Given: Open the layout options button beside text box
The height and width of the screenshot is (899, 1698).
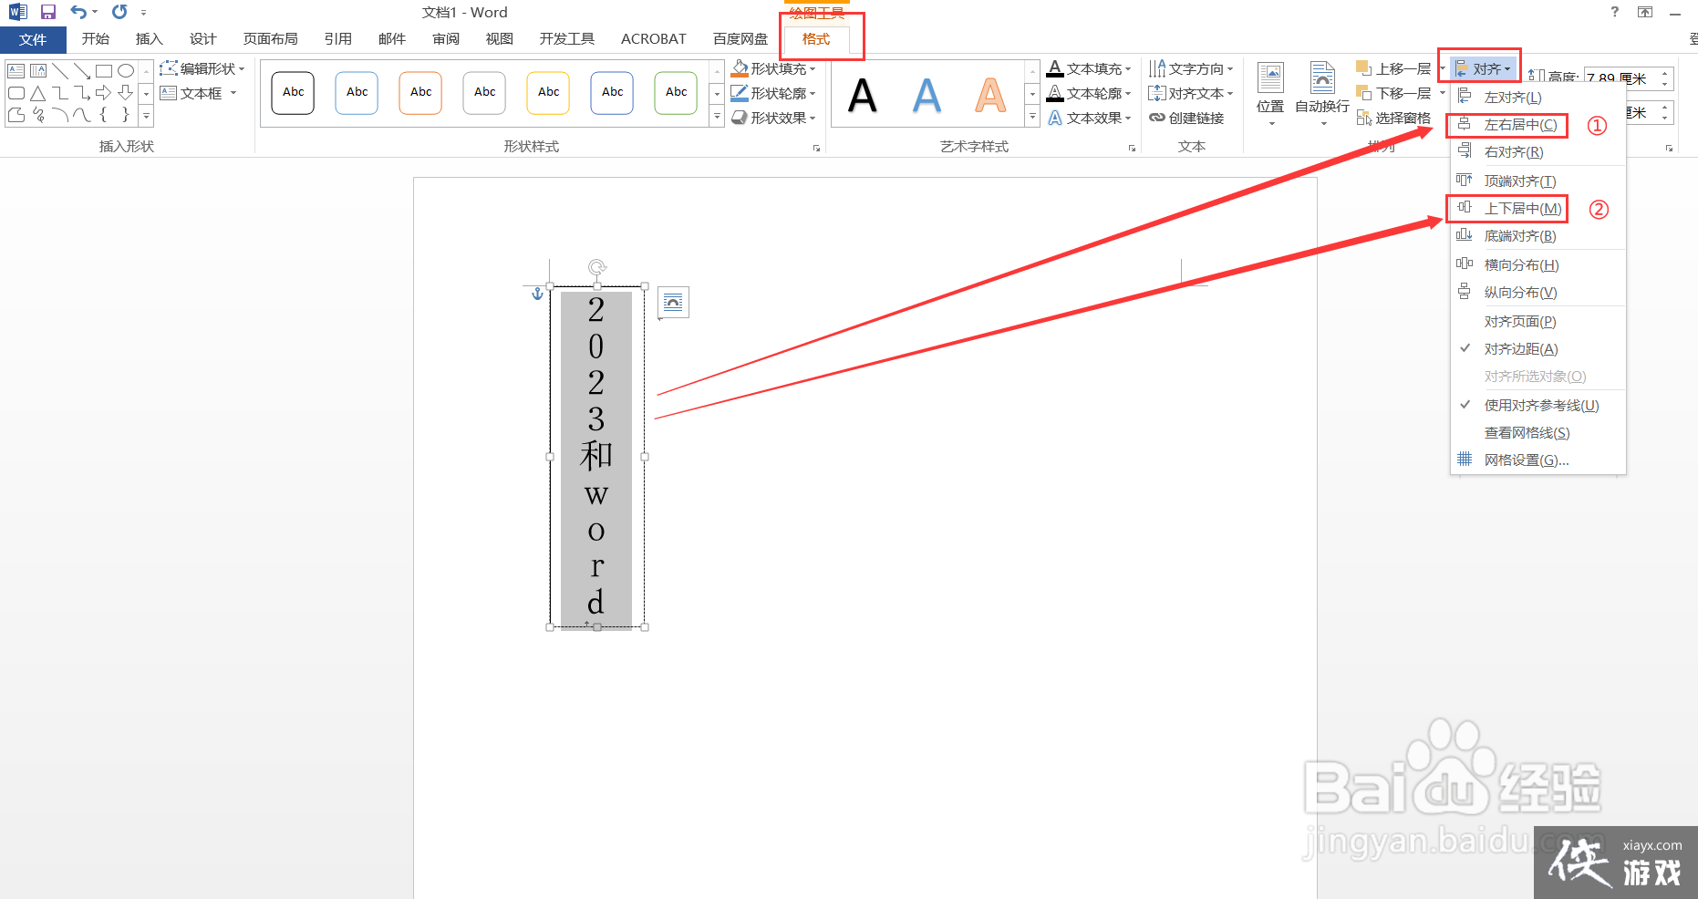Looking at the screenshot, I should tap(673, 303).
